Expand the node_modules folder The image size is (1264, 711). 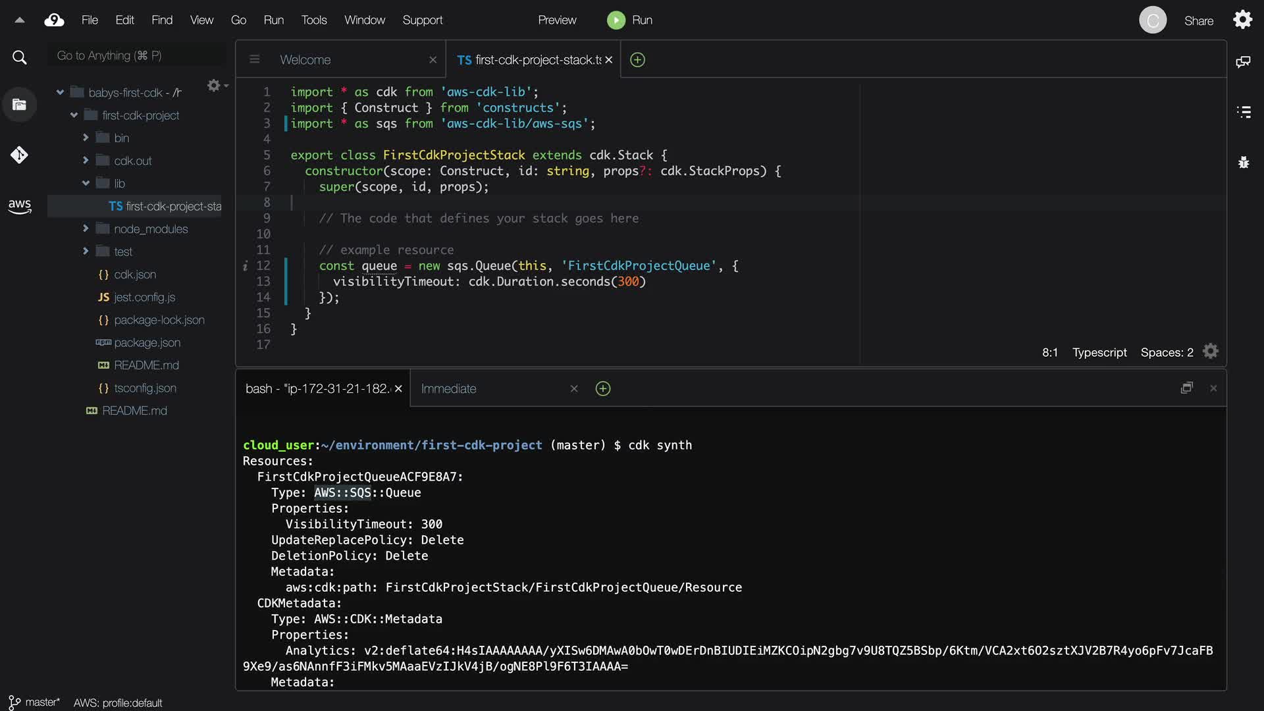click(x=86, y=228)
